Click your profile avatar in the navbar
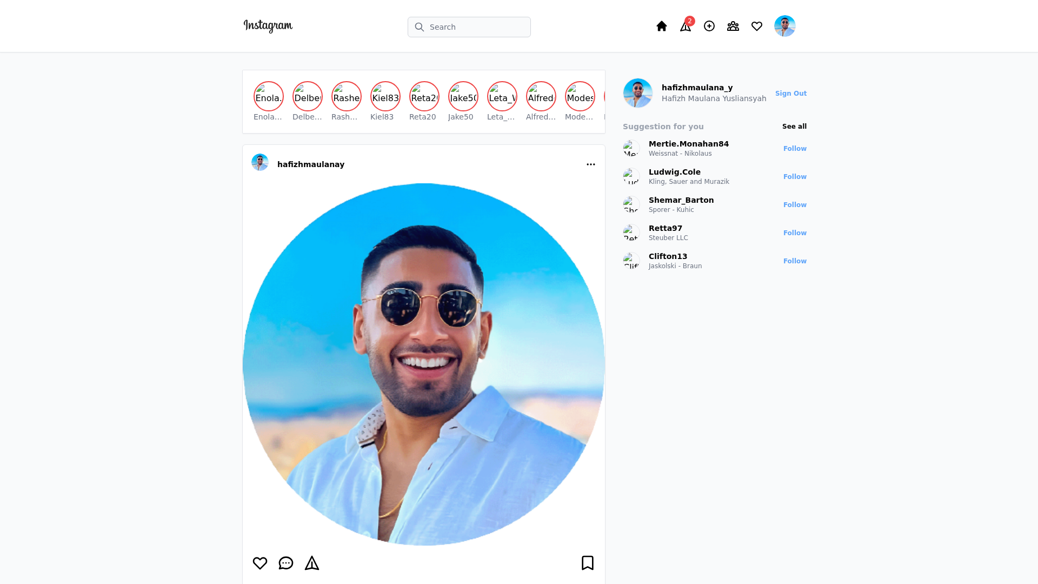 785,26
